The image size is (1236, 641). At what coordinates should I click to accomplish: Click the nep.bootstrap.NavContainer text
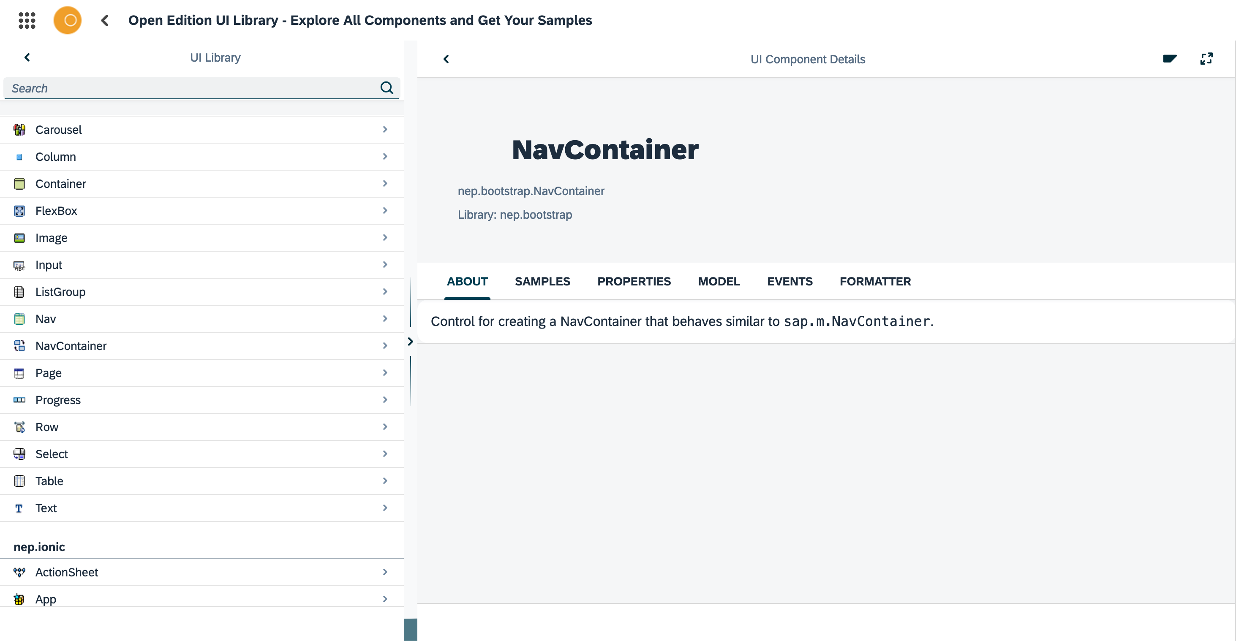(531, 191)
